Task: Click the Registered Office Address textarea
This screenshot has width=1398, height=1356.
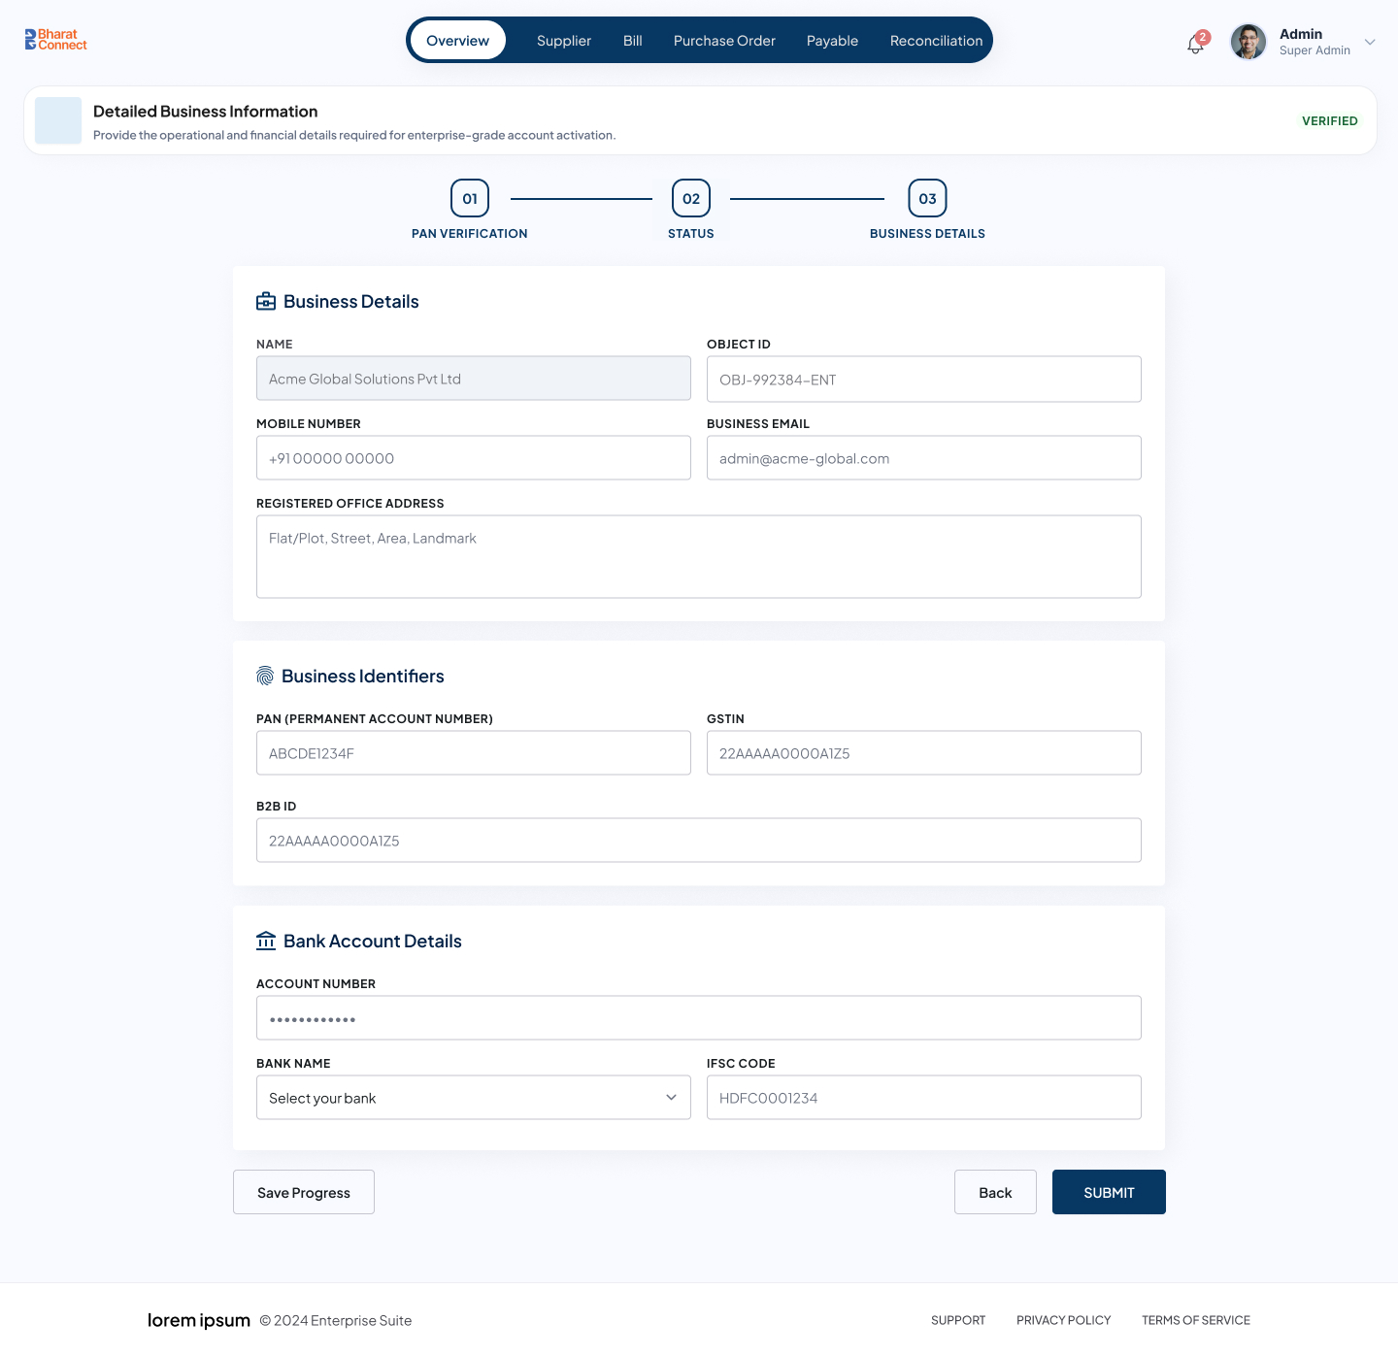Action: click(x=699, y=557)
